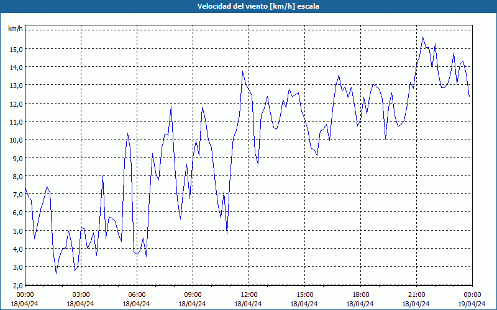Click the 15:00 time label
This screenshot has height=310, width=497.
304,295
